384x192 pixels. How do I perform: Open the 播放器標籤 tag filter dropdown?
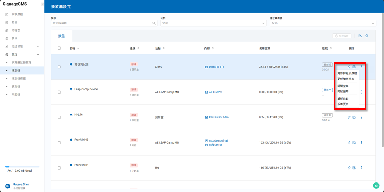(322, 23)
